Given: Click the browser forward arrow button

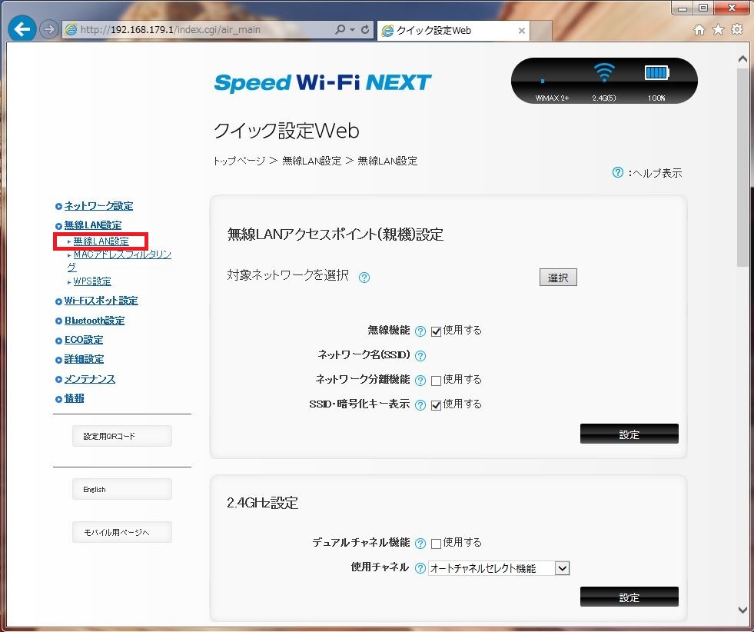Looking at the screenshot, I should (x=48, y=29).
